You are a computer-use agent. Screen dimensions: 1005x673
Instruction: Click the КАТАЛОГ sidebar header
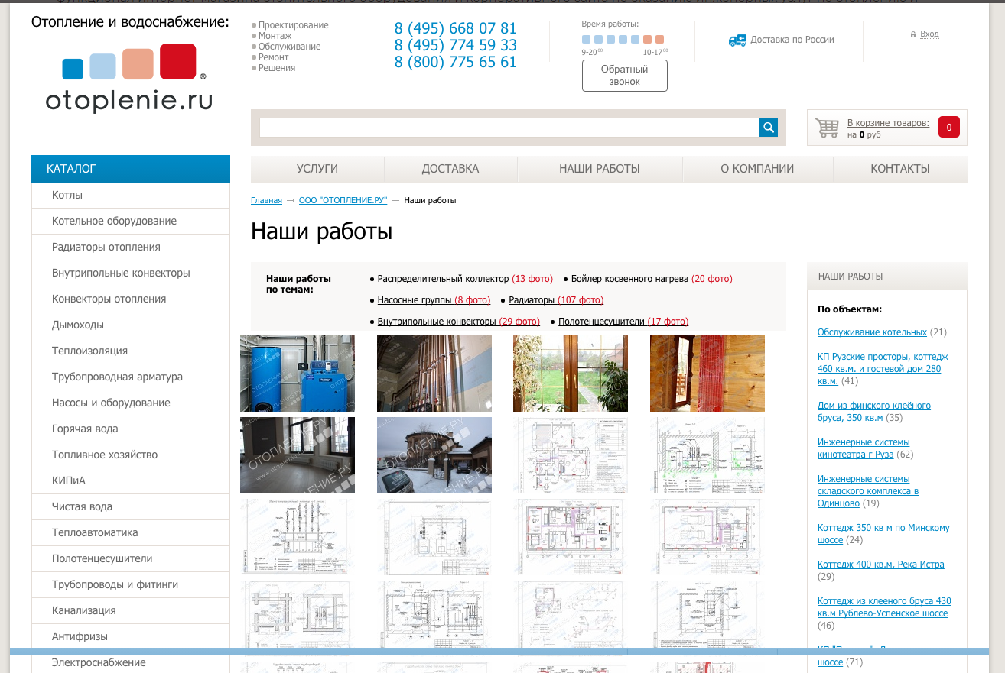tap(131, 169)
